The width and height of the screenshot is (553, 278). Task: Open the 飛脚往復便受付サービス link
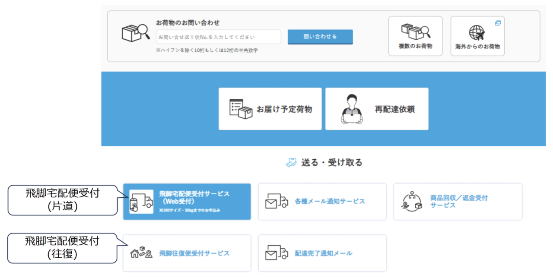click(194, 253)
